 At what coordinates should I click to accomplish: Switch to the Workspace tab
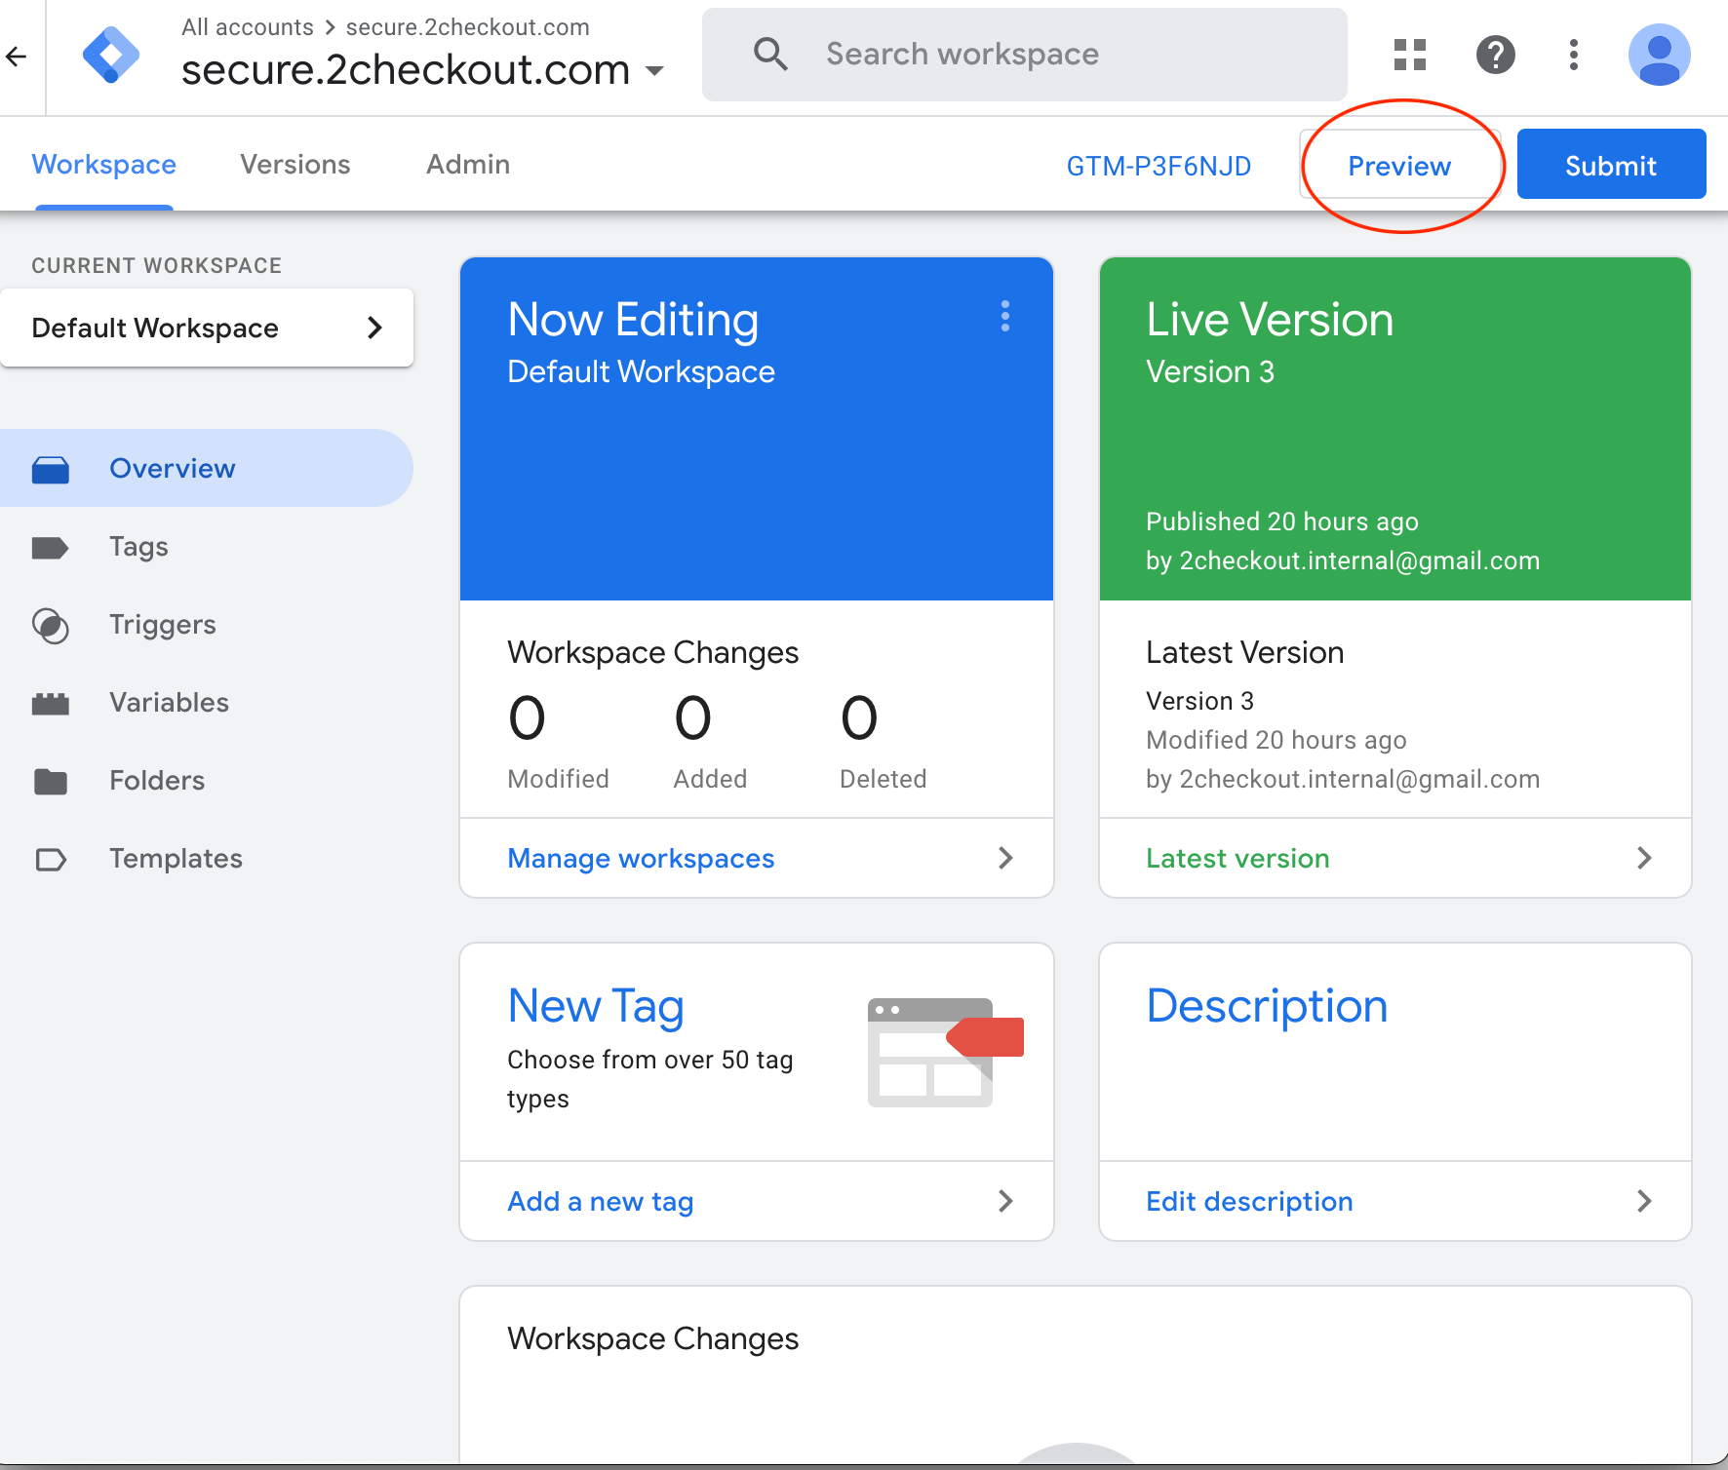(x=104, y=164)
